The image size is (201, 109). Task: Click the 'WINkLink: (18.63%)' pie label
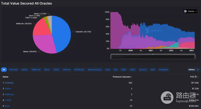(x=24, y=24)
